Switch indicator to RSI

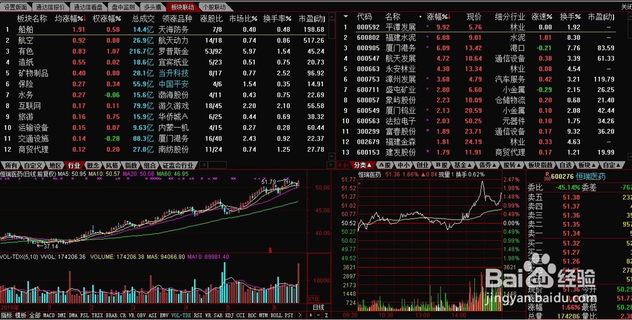(x=198, y=316)
